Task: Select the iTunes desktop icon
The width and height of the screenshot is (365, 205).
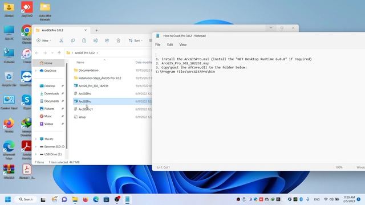Action: point(27,56)
